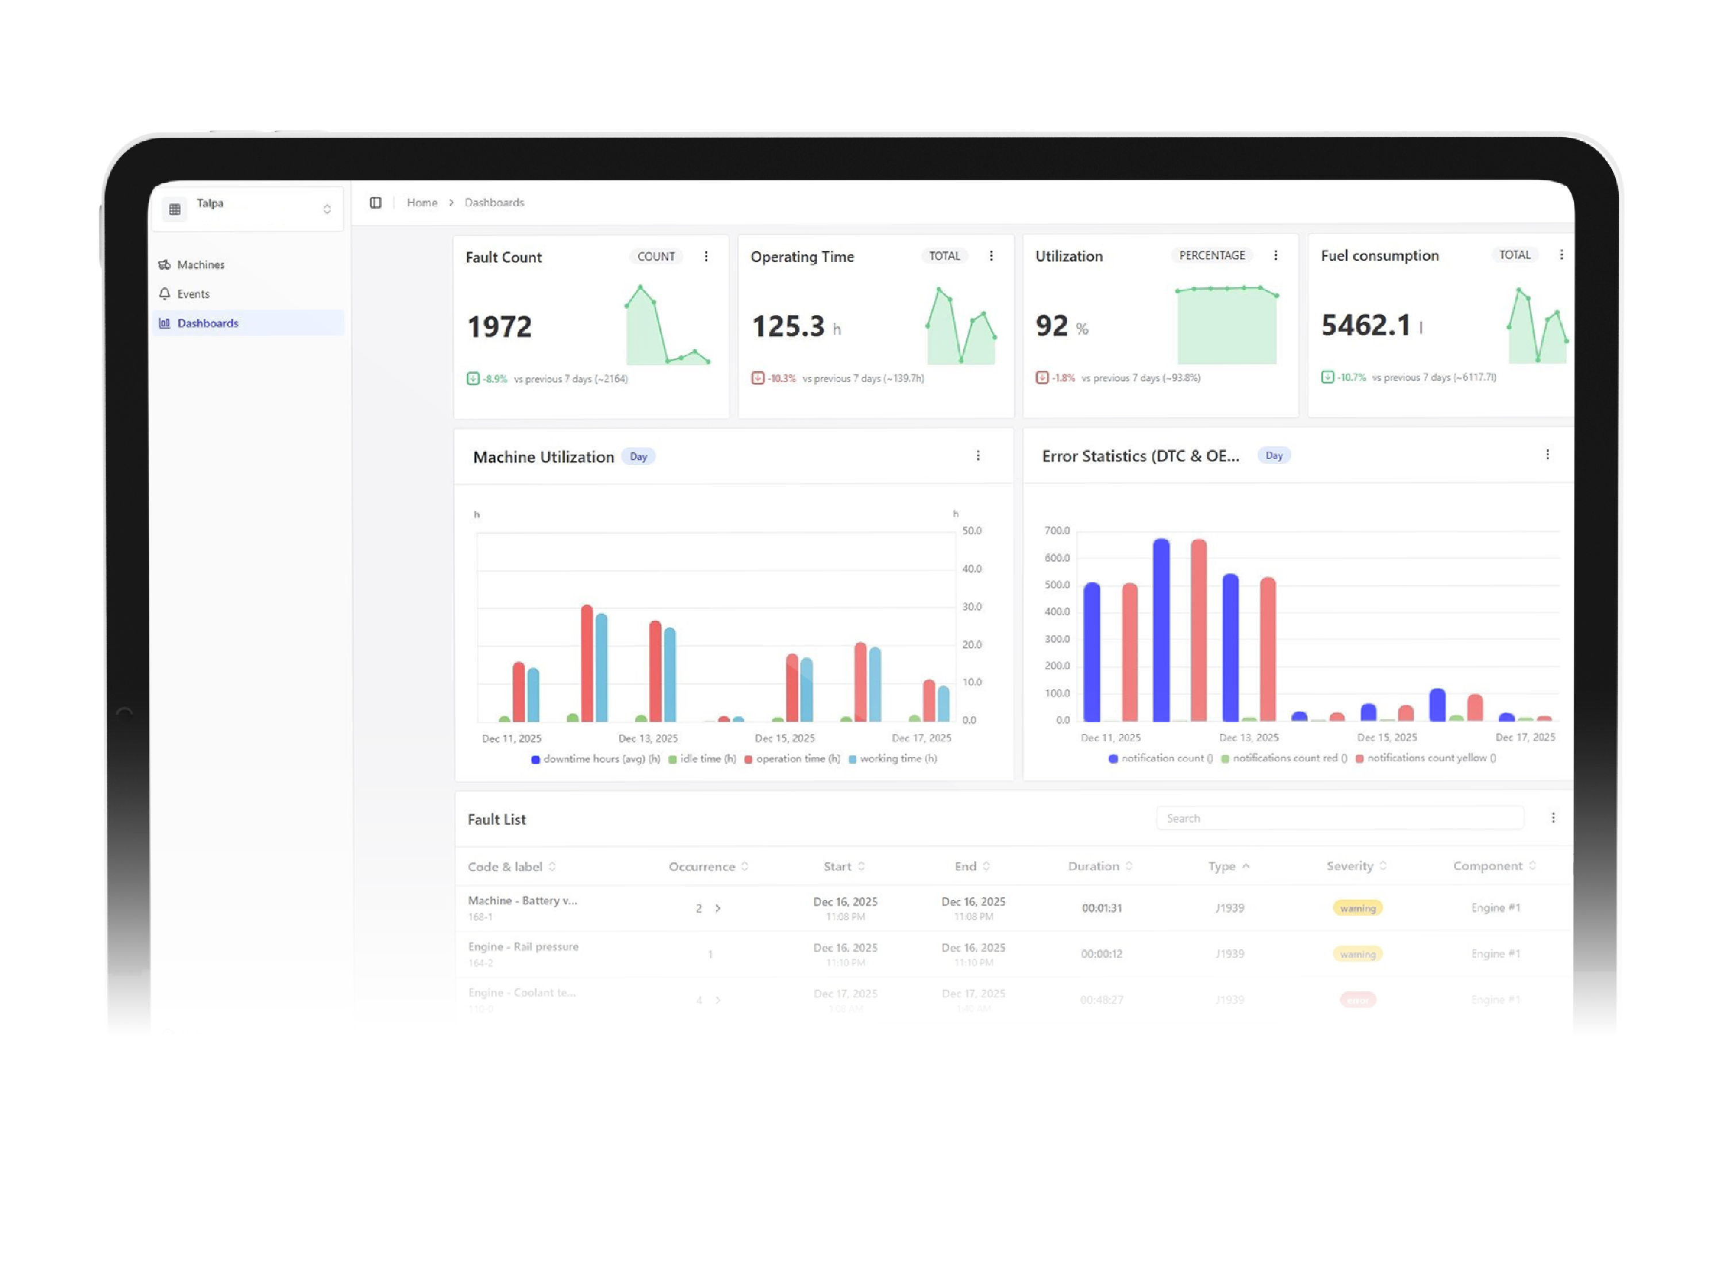Open the Machine Utilization chart options menu
The image size is (1720, 1266).
tap(978, 456)
